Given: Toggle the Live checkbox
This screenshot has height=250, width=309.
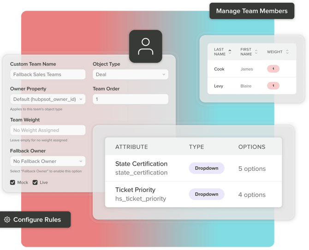Looking at the screenshot, I should click(x=35, y=182).
